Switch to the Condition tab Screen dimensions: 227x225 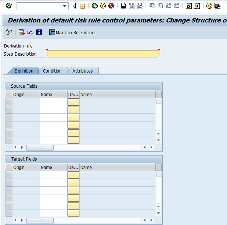click(52, 71)
